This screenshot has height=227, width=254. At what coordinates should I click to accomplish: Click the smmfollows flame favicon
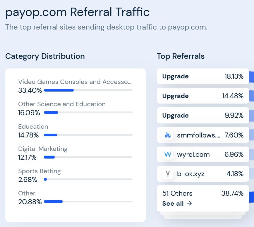168,135
